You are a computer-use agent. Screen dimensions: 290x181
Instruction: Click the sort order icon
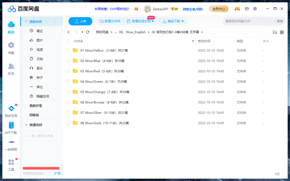click(x=274, y=32)
